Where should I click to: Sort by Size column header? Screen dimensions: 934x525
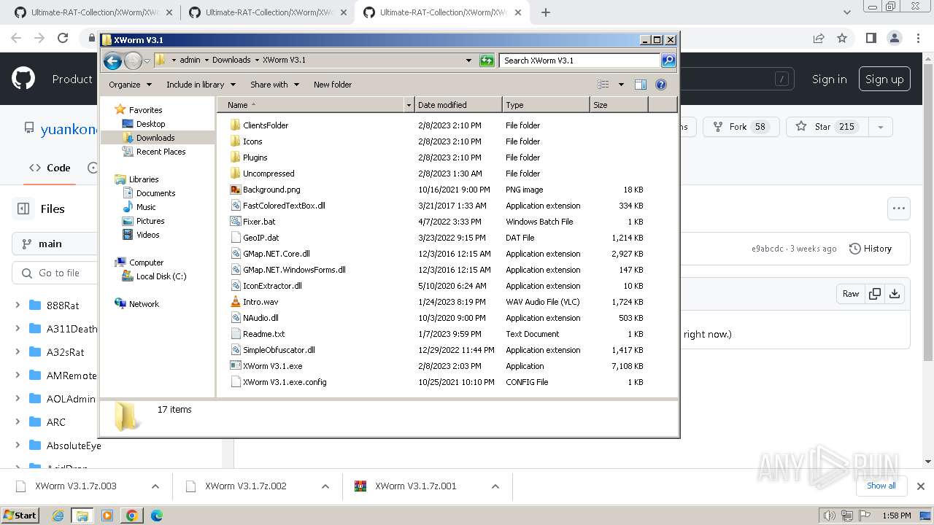[619, 105]
